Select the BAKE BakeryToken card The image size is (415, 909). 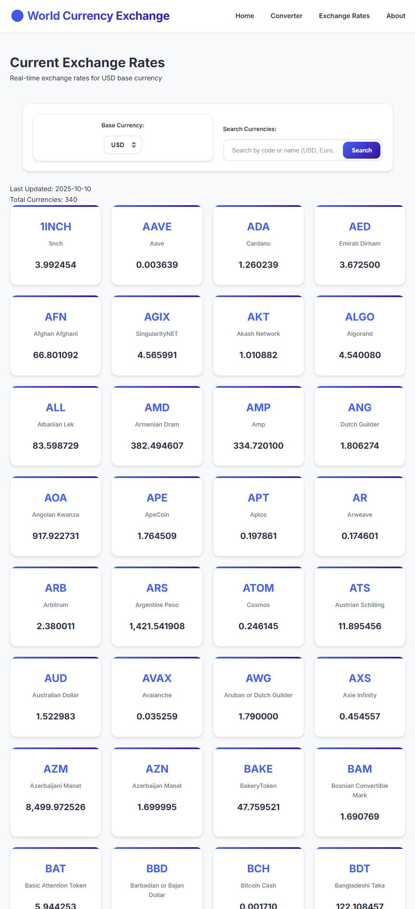click(258, 792)
